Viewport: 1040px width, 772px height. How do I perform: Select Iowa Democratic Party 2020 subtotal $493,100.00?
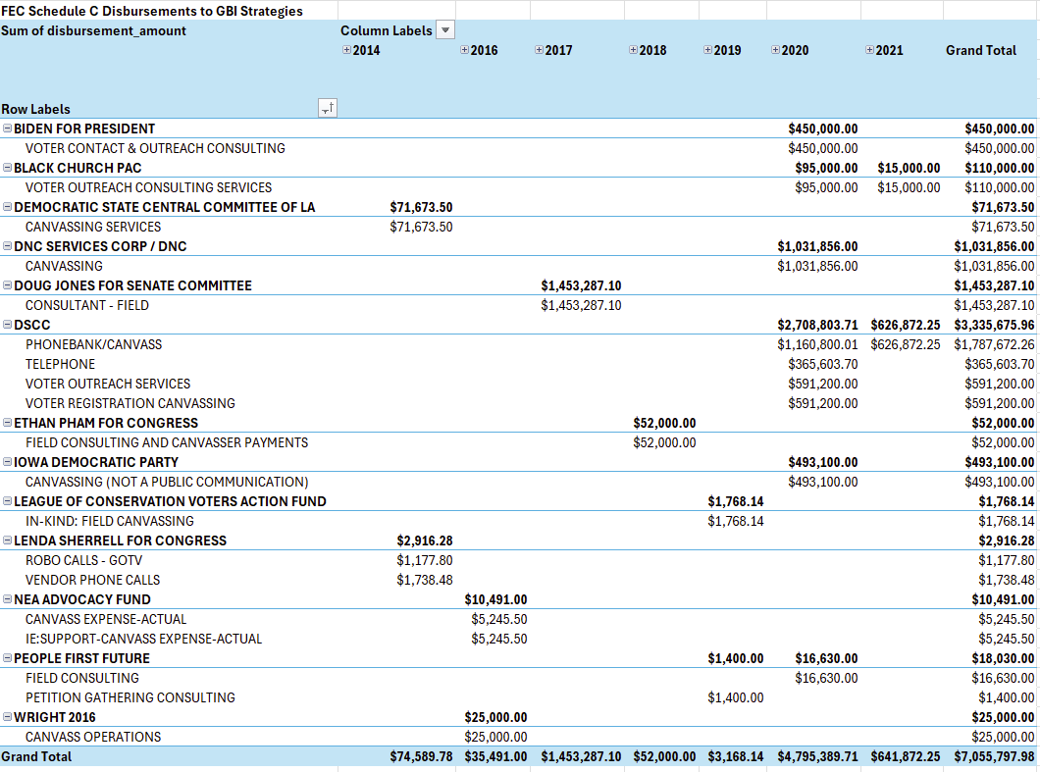coord(823,462)
